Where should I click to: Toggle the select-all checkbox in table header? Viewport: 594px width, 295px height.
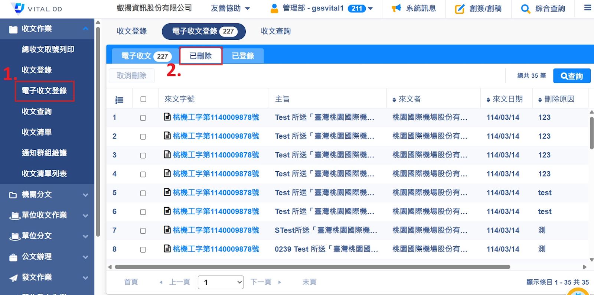pyautogui.click(x=143, y=99)
